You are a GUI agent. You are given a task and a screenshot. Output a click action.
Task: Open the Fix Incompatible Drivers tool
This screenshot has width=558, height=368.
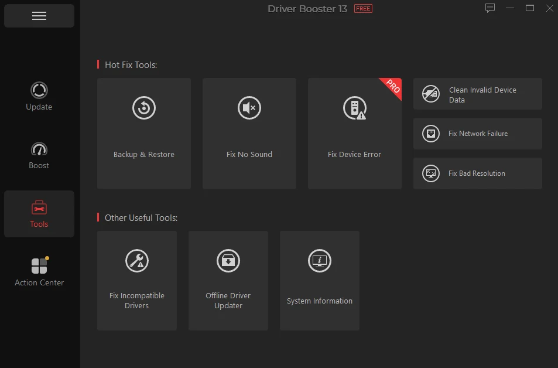136,280
